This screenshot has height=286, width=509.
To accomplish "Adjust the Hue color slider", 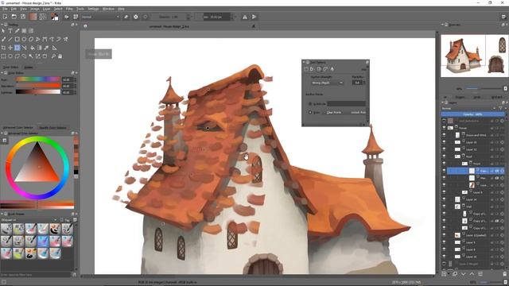I will point(38,79).
